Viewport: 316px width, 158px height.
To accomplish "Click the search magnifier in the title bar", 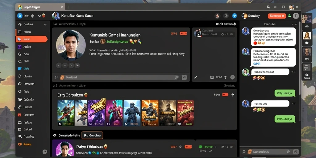I will pos(268,7).
